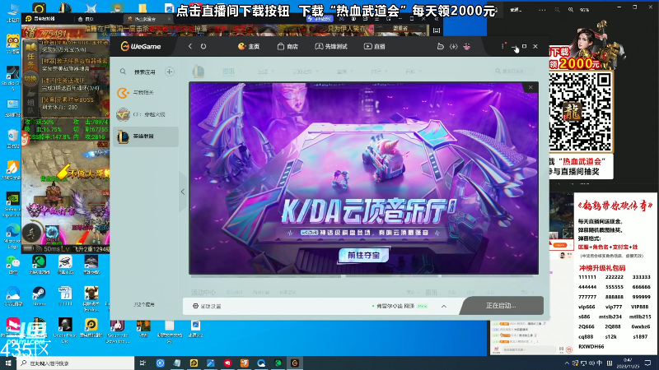Screen dimensions: 659x370
Task: Open 辅助设置 settings at the bottom bar
Action: tap(207, 306)
